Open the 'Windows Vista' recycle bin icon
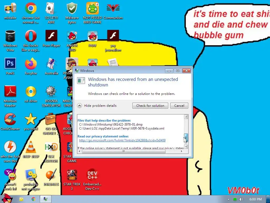 pos(10,41)
